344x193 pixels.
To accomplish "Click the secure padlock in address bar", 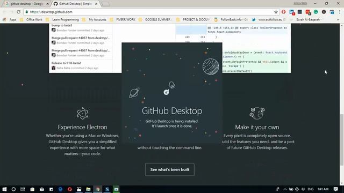I will pos(27,12).
